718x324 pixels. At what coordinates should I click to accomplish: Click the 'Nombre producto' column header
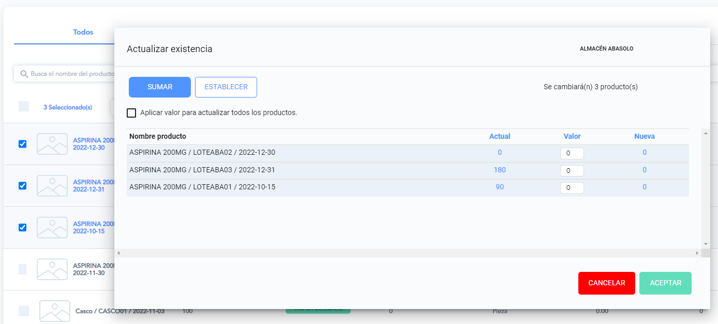point(158,136)
